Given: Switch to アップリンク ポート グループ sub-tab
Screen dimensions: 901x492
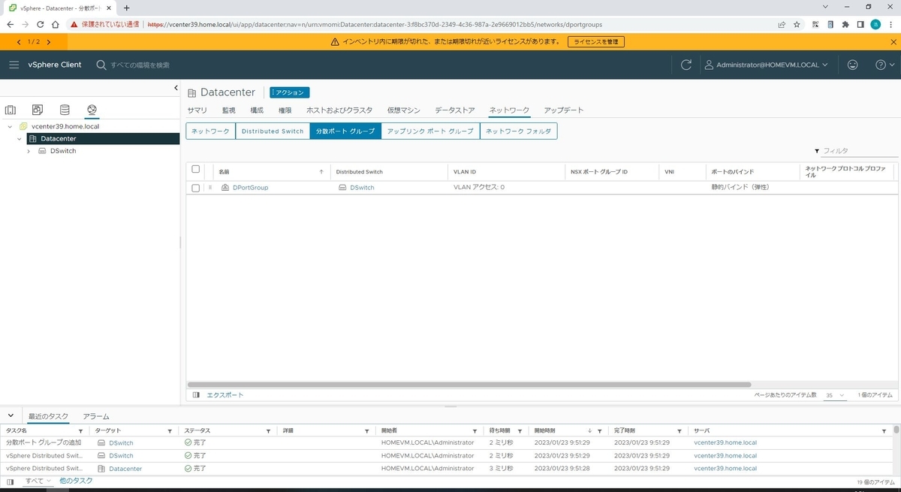Looking at the screenshot, I should (x=430, y=131).
